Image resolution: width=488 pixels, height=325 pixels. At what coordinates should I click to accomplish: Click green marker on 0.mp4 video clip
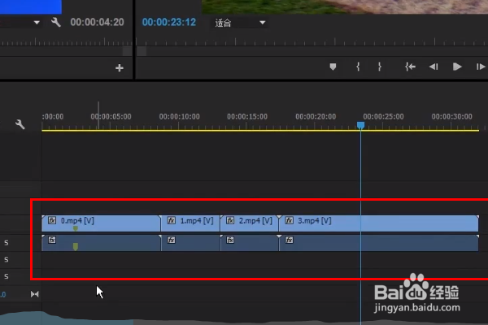tap(76, 228)
